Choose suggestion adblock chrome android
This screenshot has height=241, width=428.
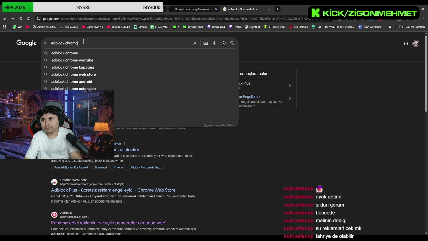click(140, 82)
